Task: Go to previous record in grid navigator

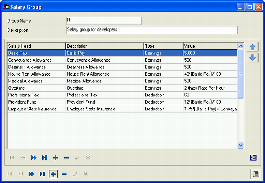Action: (23, 158)
